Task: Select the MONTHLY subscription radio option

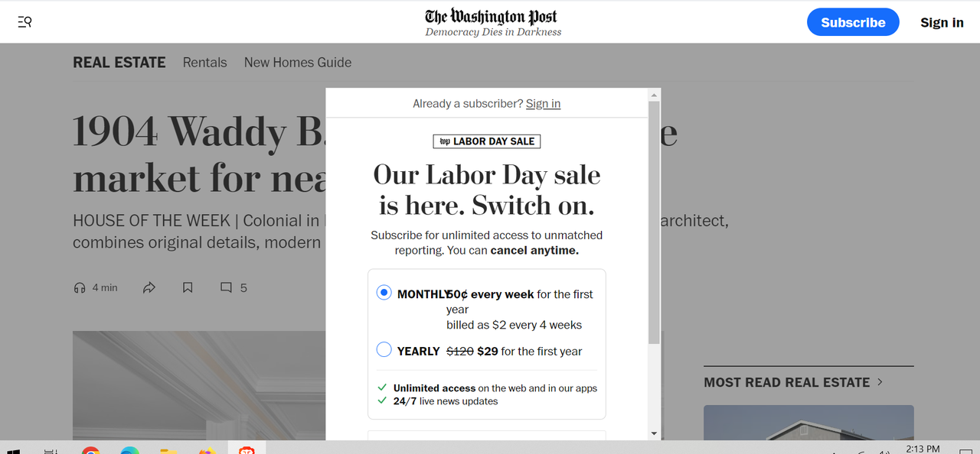Action: click(x=384, y=293)
